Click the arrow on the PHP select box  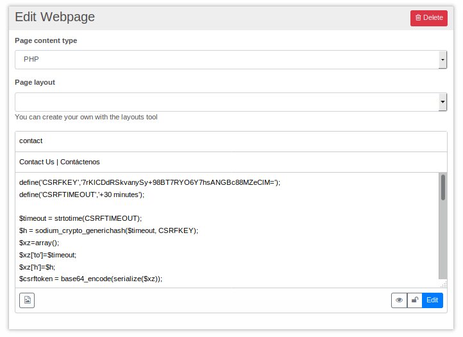(x=442, y=60)
